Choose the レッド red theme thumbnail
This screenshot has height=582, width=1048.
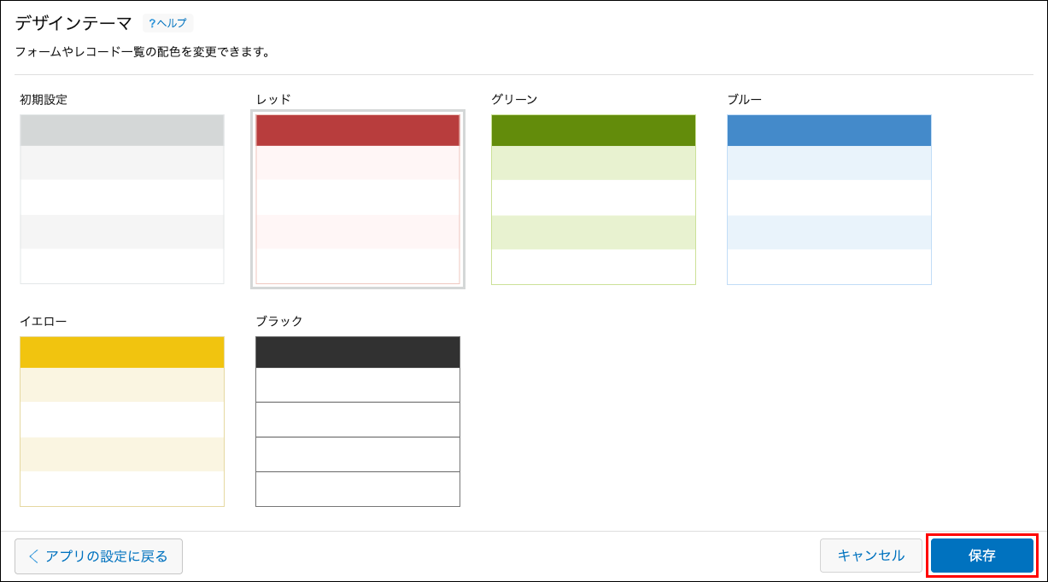[358, 199]
